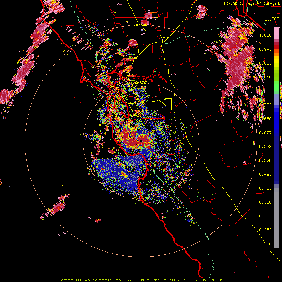Select the 0.947 legend value
This screenshot has width=282, height=282.
tap(265, 49)
